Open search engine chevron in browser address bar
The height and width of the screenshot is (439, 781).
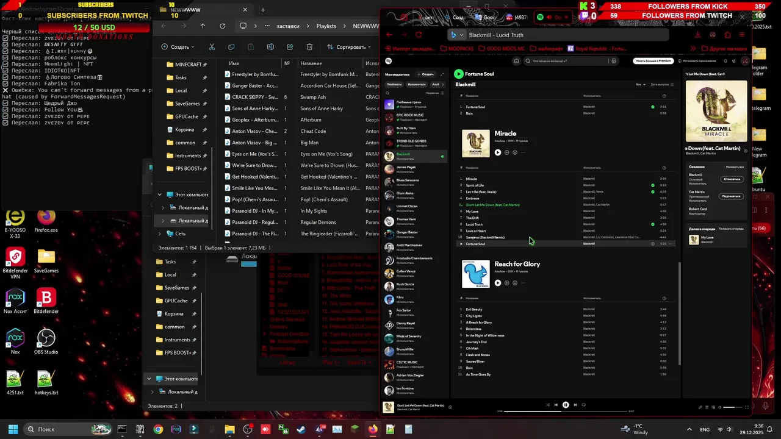click(x=462, y=35)
